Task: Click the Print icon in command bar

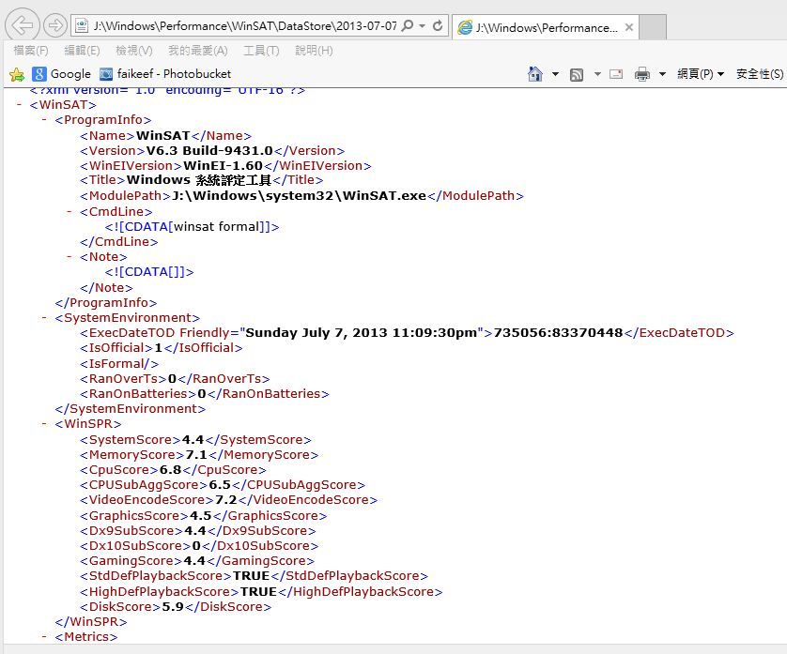Action: pos(642,74)
